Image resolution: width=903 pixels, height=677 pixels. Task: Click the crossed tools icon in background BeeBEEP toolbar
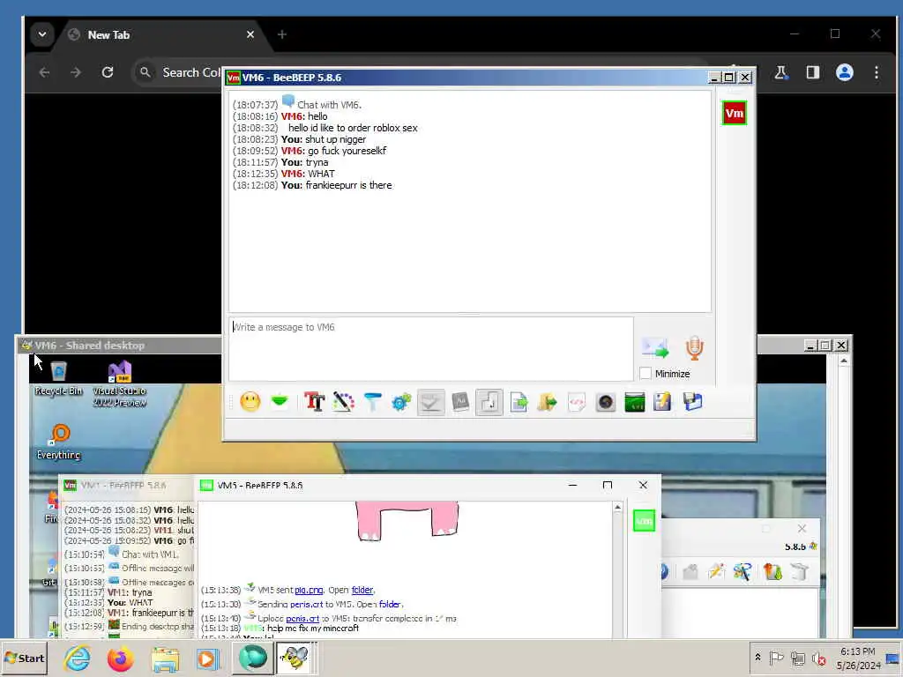[x=743, y=571]
